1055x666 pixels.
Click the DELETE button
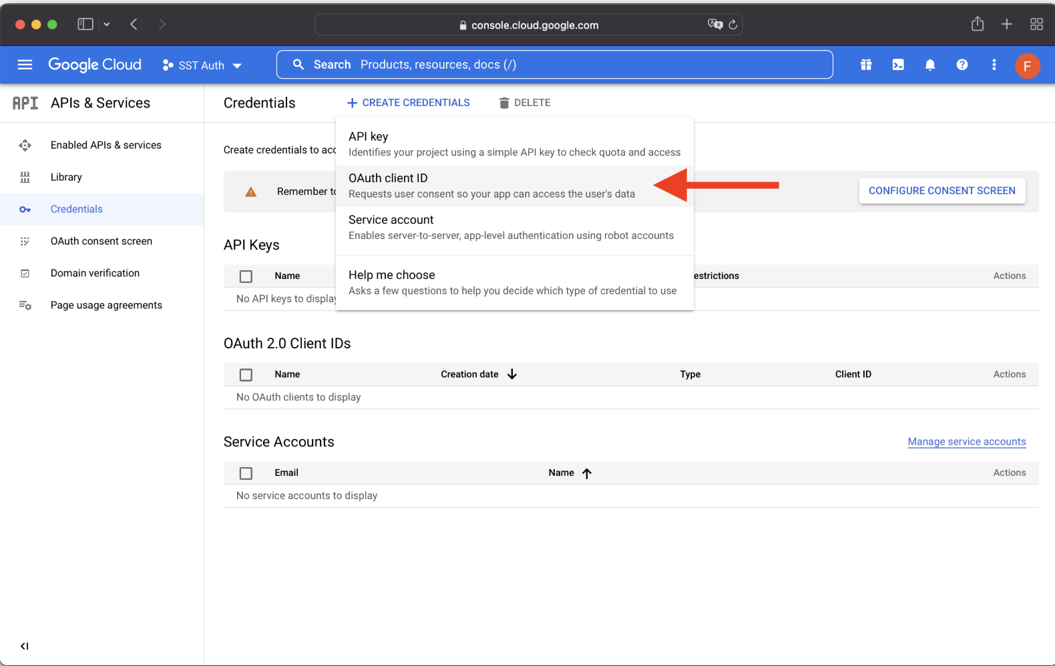pos(525,103)
